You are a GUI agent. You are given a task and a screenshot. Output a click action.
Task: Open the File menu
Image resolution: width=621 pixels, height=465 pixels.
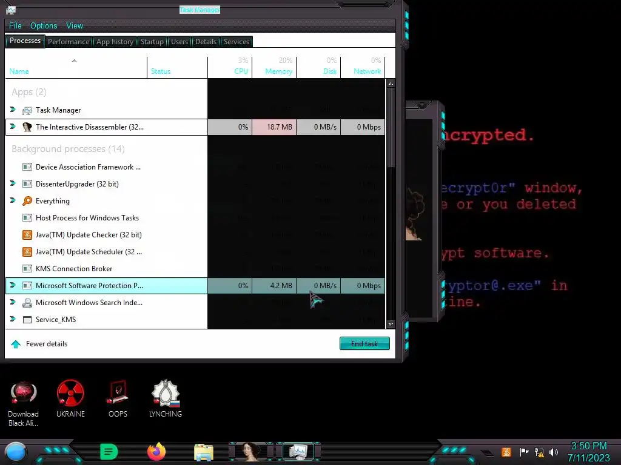[15, 25]
